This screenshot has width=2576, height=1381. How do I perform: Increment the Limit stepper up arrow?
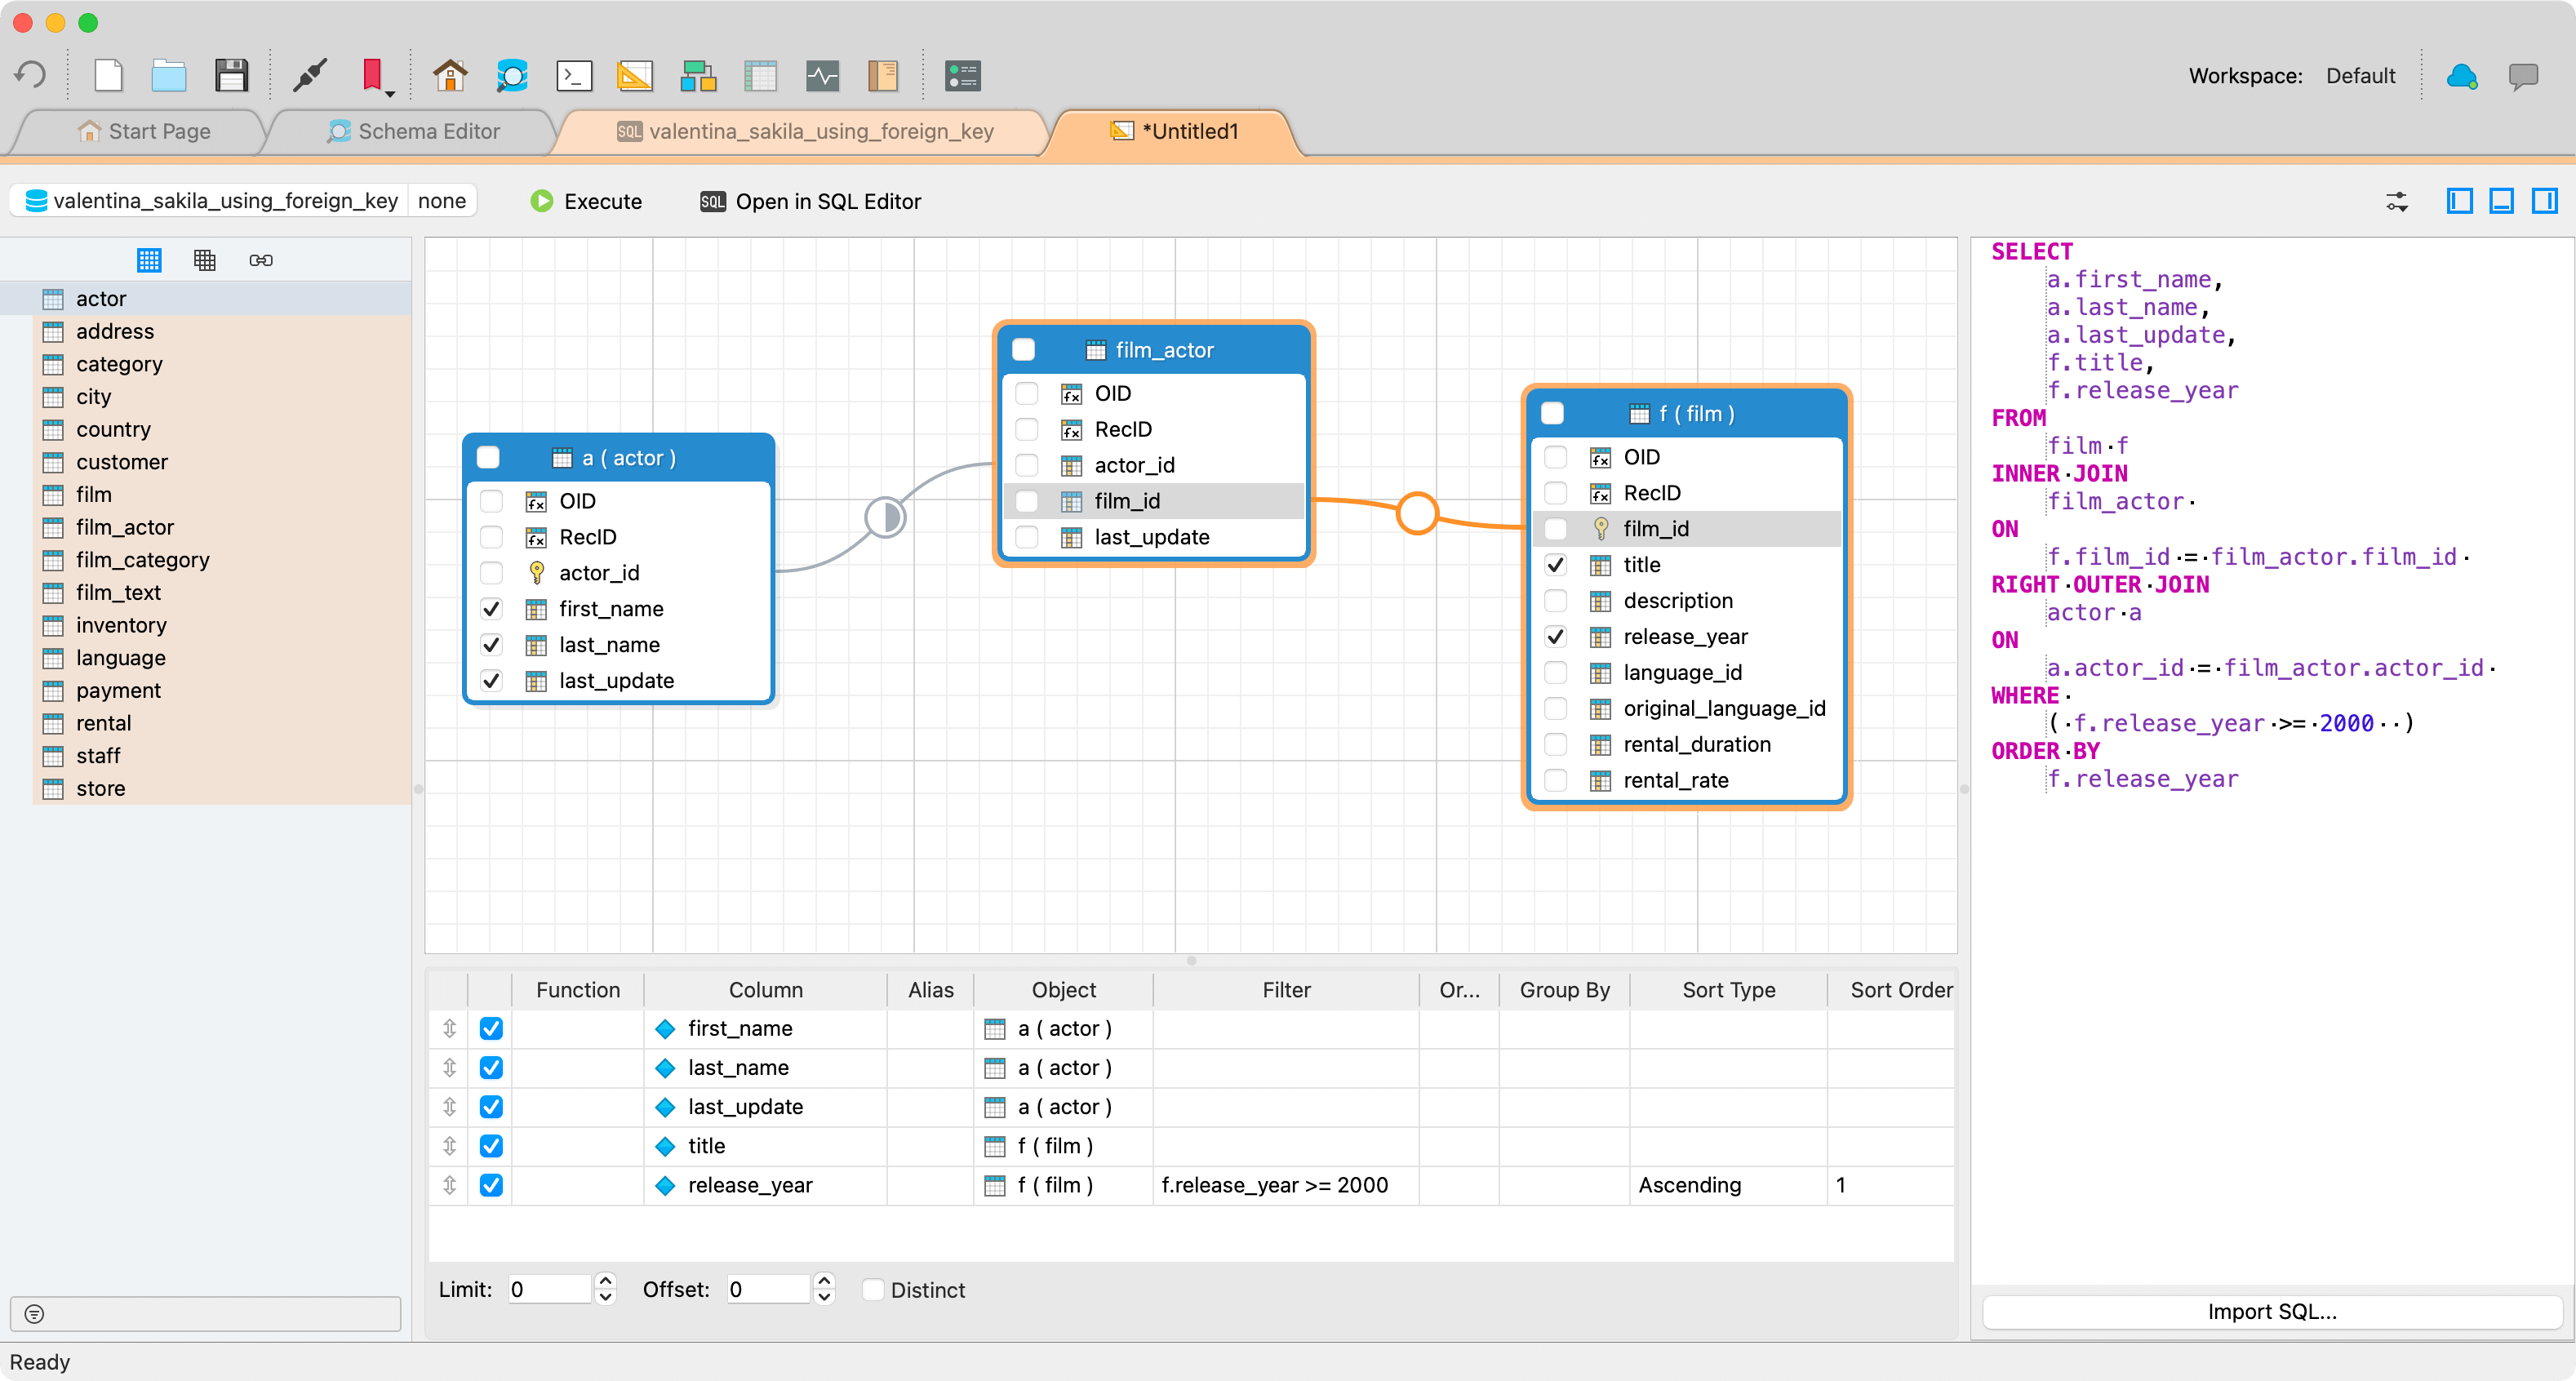pos(605,1280)
